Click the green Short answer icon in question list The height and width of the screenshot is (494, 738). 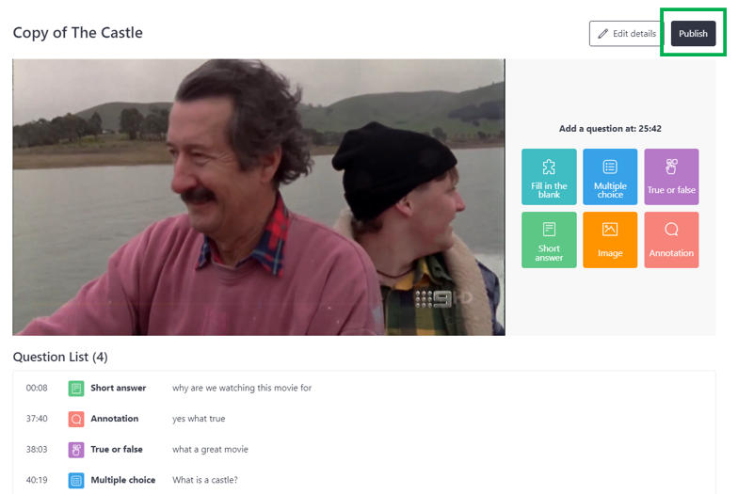point(76,388)
